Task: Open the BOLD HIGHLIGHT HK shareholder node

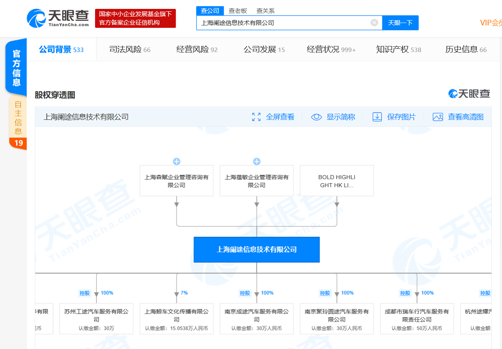Action: pos(337,181)
